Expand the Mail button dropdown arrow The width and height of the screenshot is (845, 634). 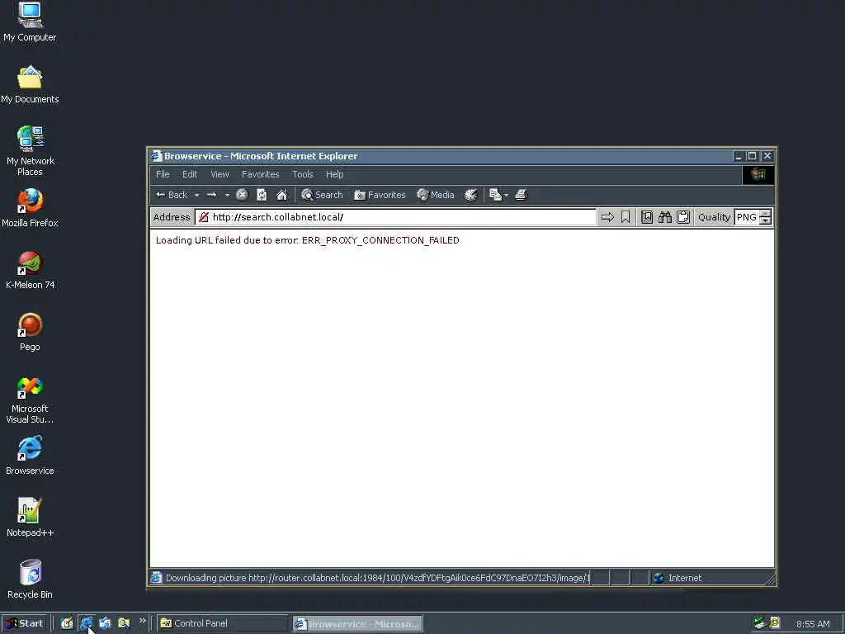click(x=506, y=195)
